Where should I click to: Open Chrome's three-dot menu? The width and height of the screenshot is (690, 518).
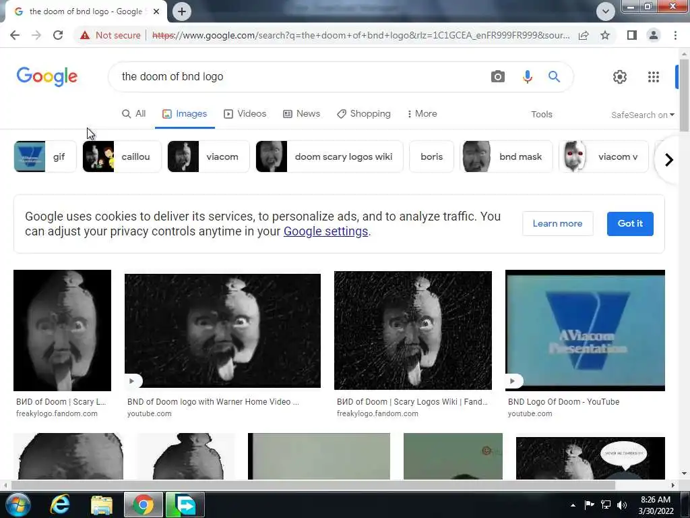tap(675, 35)
